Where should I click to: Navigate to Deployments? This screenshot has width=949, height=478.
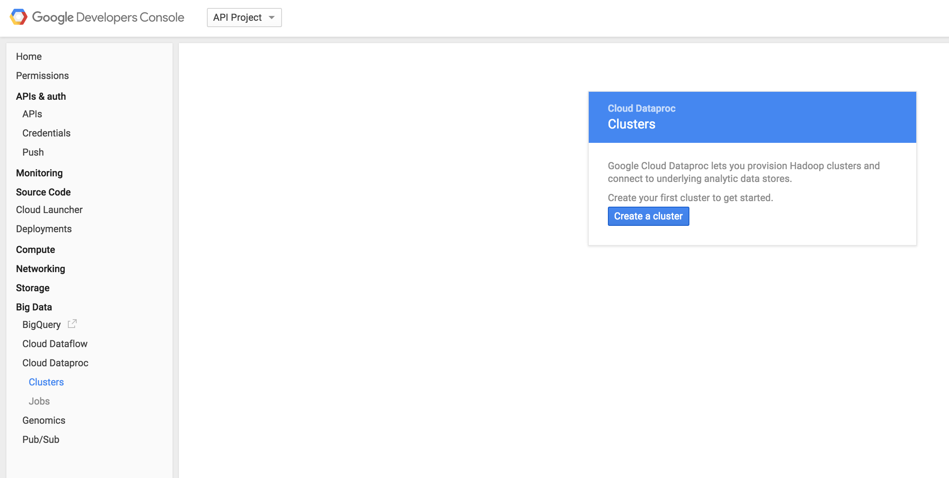44,229
